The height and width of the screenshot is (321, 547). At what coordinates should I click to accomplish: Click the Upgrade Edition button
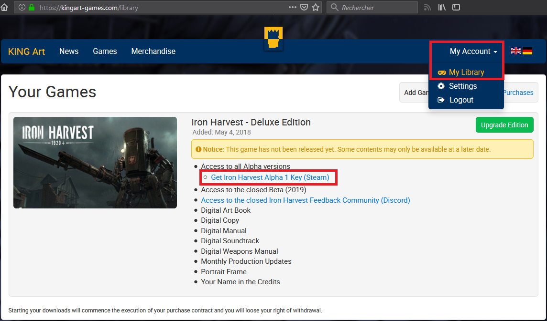(504, 125)
